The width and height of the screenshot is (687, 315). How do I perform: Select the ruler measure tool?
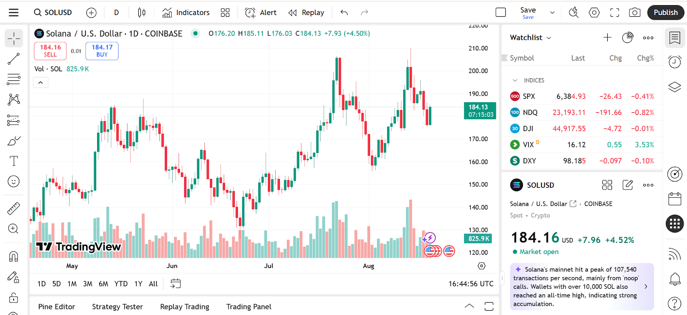click(14, 208)
